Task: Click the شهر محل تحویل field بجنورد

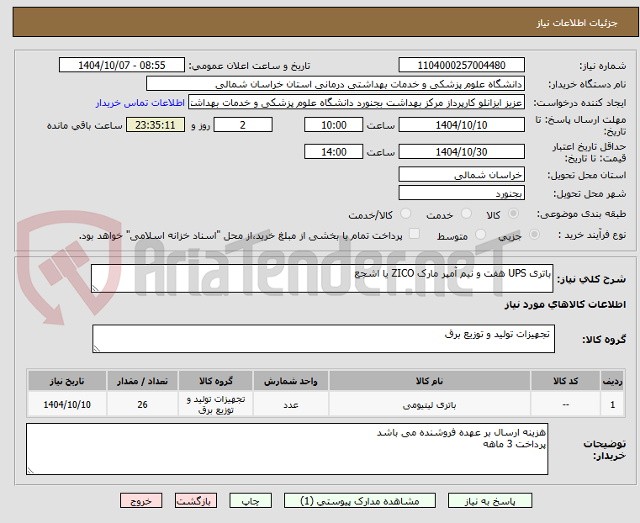Action: point(461,193)
